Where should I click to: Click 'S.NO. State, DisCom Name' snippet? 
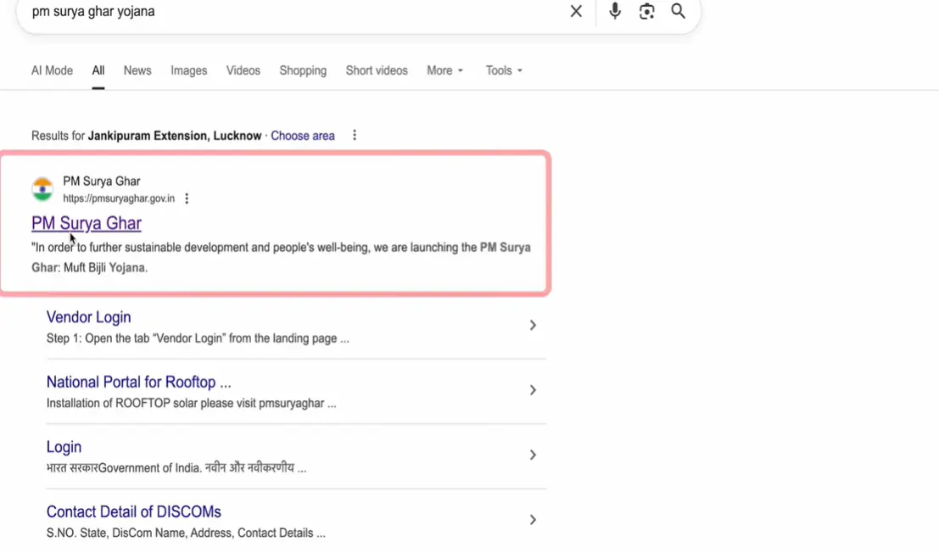pos(186,533)
